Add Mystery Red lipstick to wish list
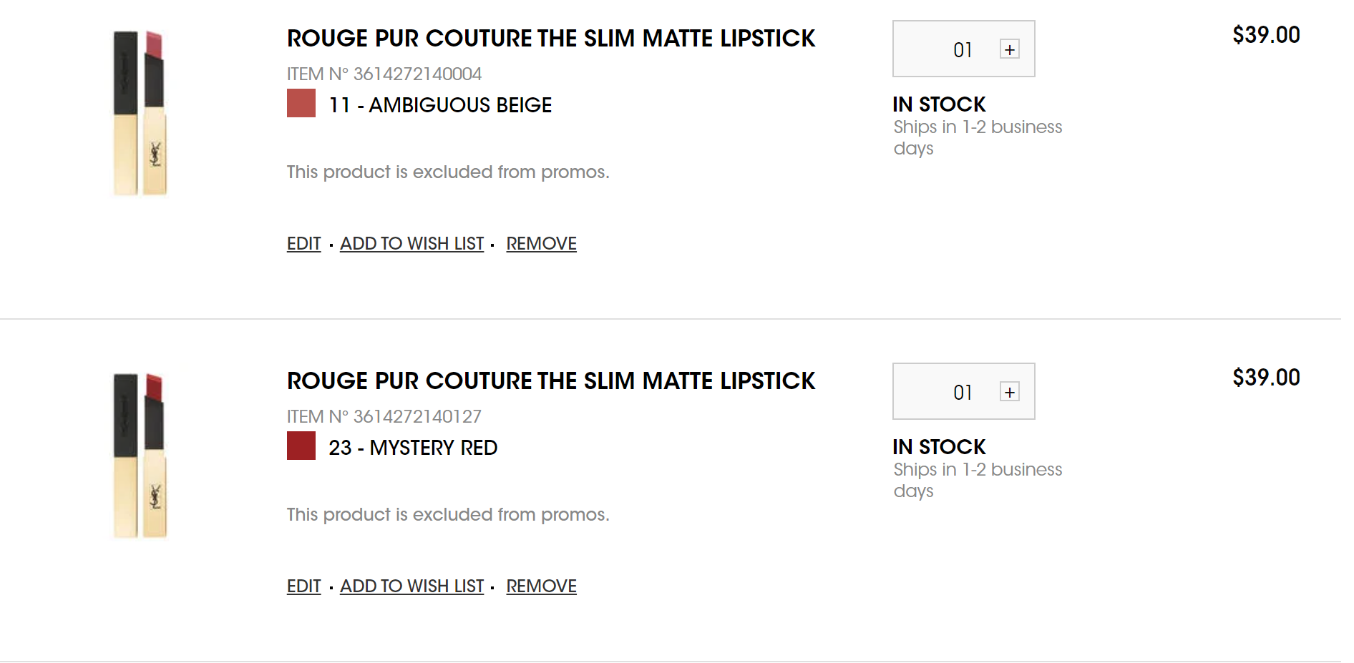 click(411, 586)
